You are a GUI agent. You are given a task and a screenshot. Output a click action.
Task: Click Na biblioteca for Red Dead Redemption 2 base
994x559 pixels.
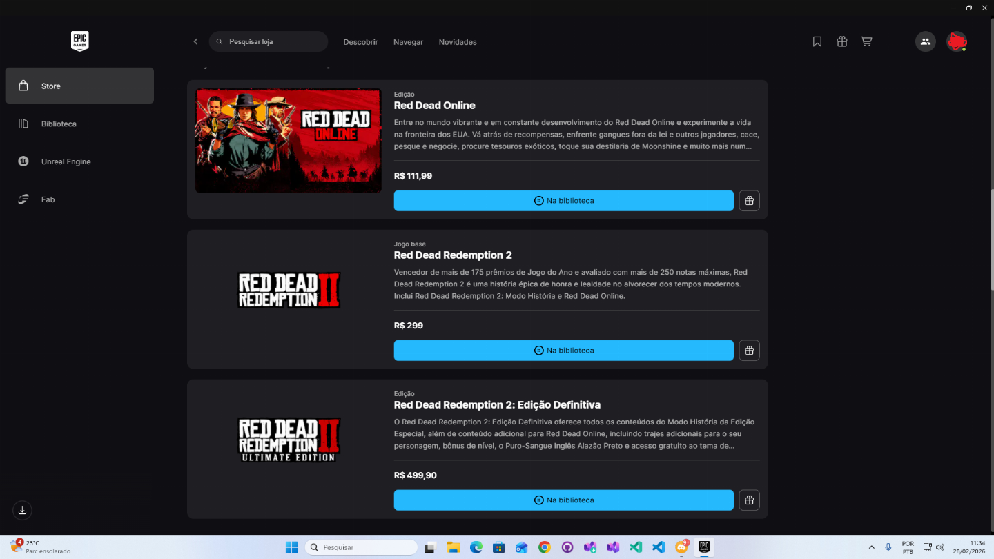tap(564, 351)
